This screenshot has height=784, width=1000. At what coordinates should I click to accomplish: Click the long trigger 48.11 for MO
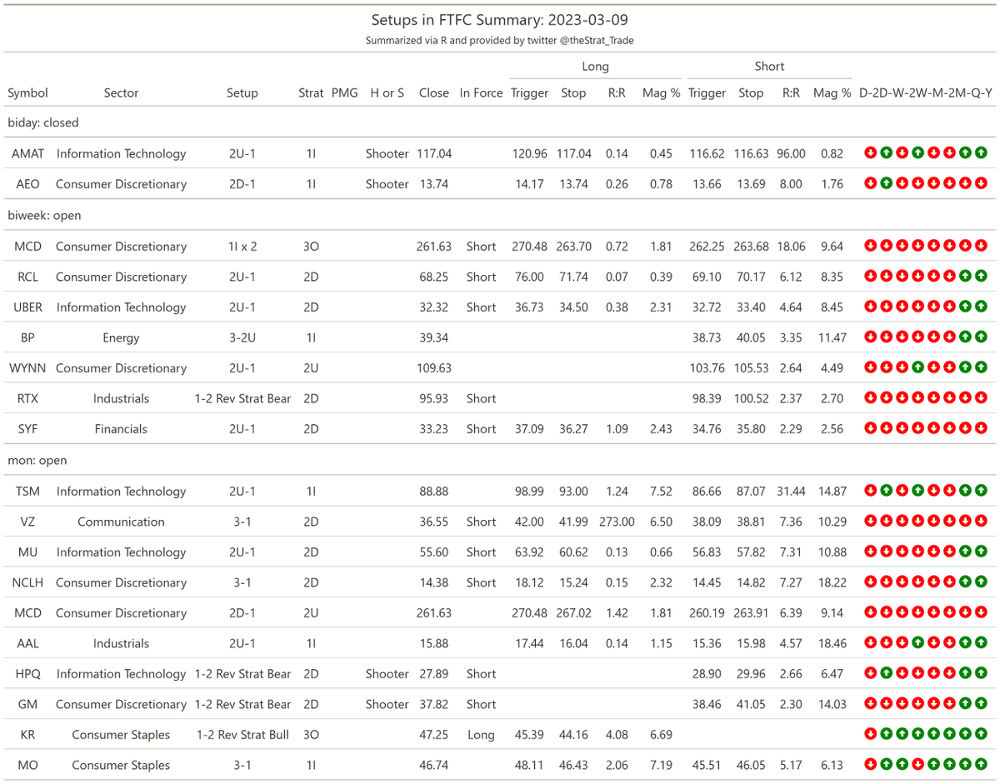click(529, 766)
